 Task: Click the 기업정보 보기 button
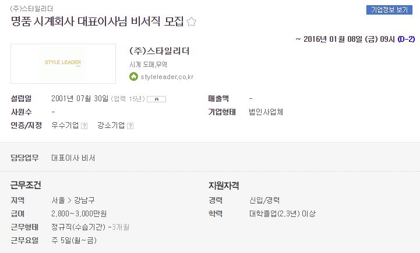point(389,10)
